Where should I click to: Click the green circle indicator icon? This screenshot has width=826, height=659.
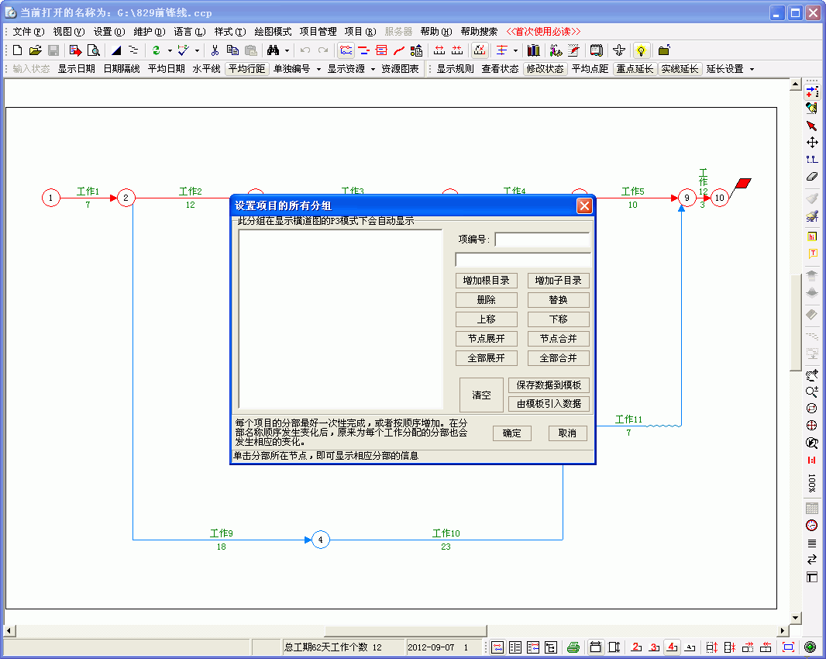click(x=811, y=647)
